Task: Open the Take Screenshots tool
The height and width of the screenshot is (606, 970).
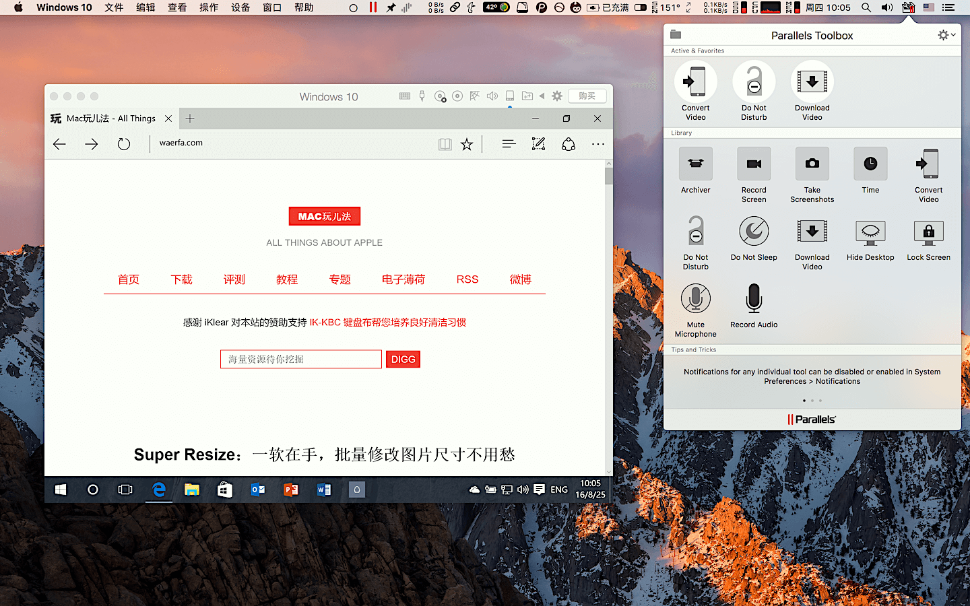Action: coord(812,174)
